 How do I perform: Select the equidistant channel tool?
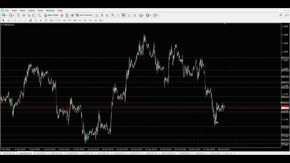(30, 20)
